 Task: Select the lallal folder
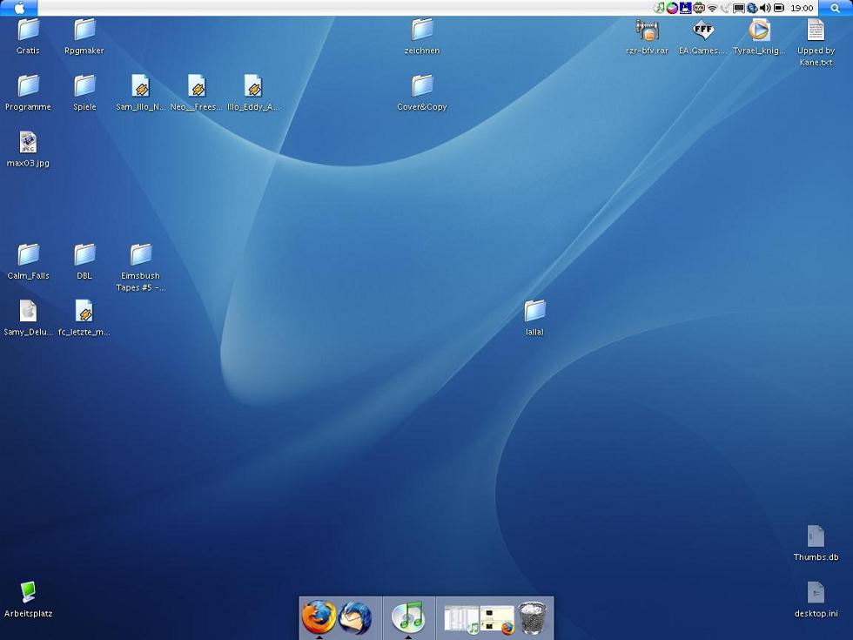(534, 311)
